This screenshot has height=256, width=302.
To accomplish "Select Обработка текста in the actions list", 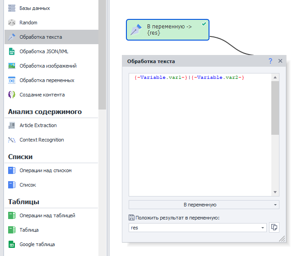I will (41, 37).
